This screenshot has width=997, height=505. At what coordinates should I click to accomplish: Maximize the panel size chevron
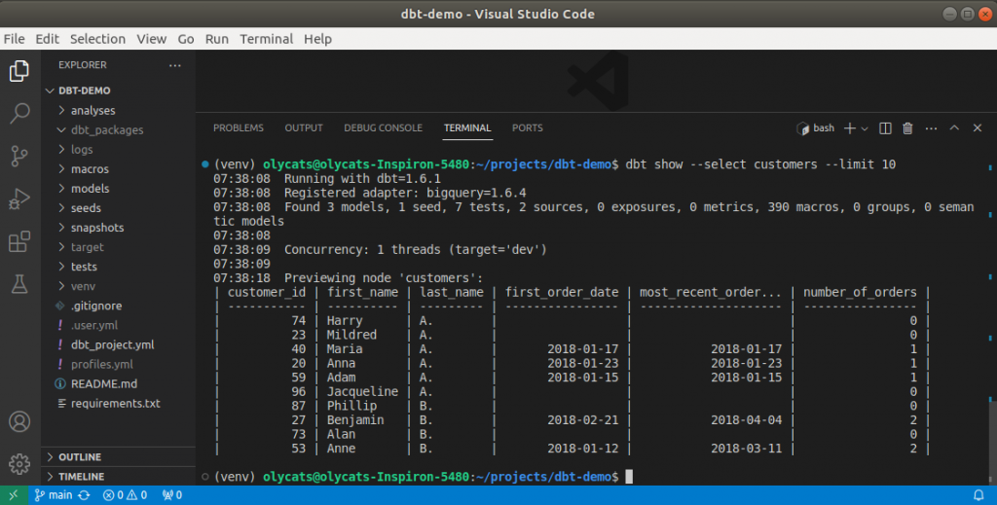[x=954, y=128]
